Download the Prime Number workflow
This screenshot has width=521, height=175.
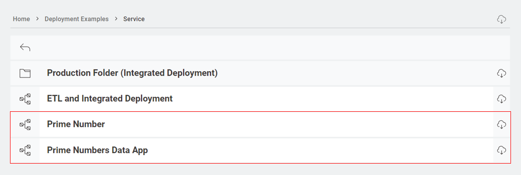point(501,124)
